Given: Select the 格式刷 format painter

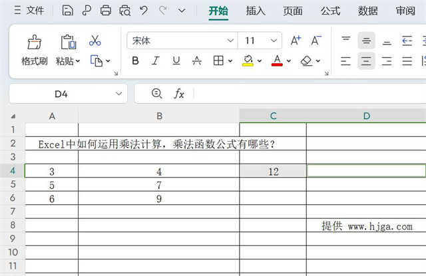Looking at the screenshot, I should [x=34, y=50].
